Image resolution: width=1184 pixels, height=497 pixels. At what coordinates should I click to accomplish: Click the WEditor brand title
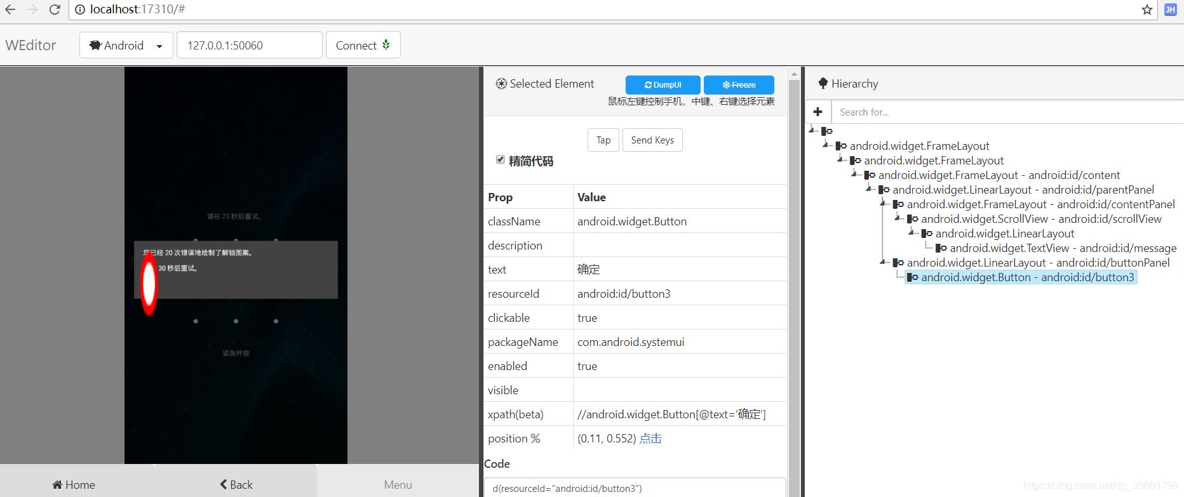30,45
